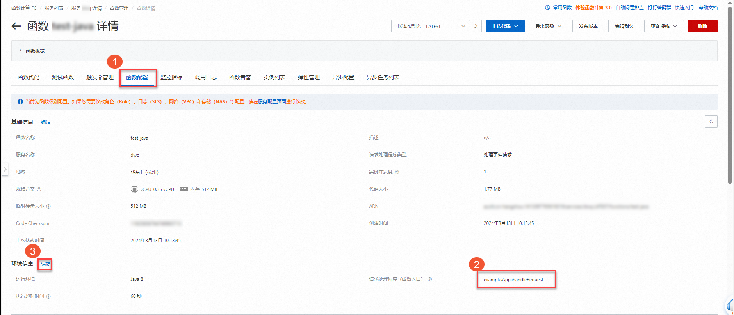Open the 异步配置 tab

click(343, 77)
